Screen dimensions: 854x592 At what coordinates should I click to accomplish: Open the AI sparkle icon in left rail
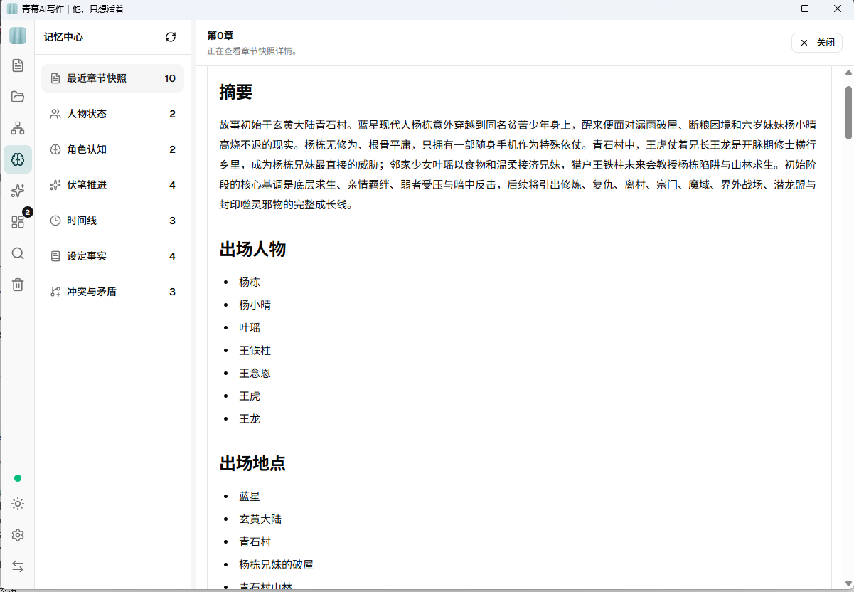18,191
